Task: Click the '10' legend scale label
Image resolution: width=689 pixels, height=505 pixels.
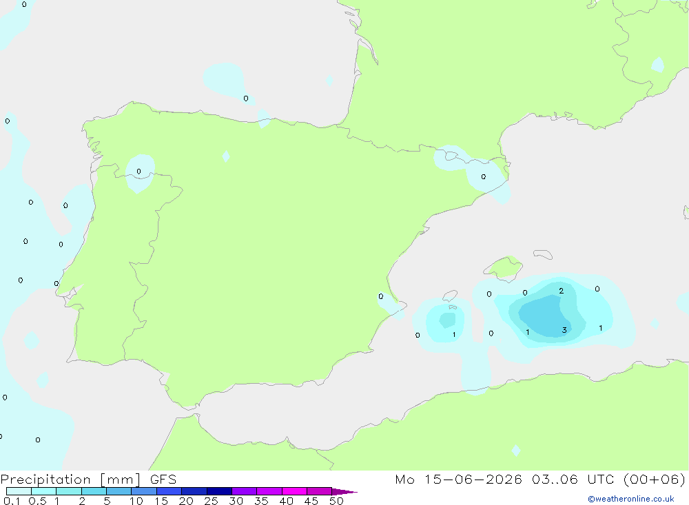Action: click(x=136, y=501)
